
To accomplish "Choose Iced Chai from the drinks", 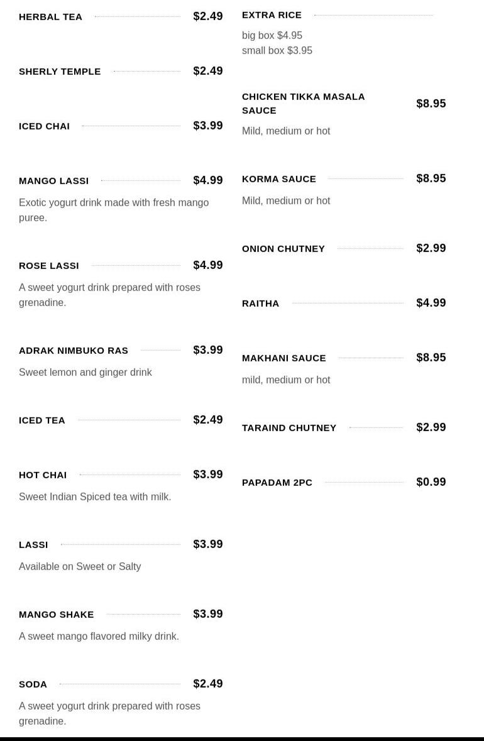I will point(44,126).
